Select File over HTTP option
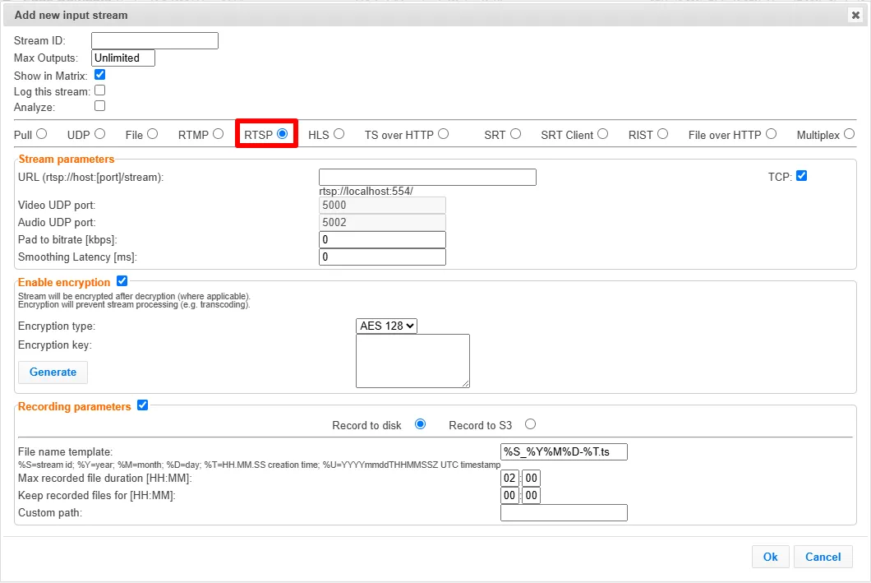The height and width of the screenshot is (583, 871). click(x=771, y=134)
